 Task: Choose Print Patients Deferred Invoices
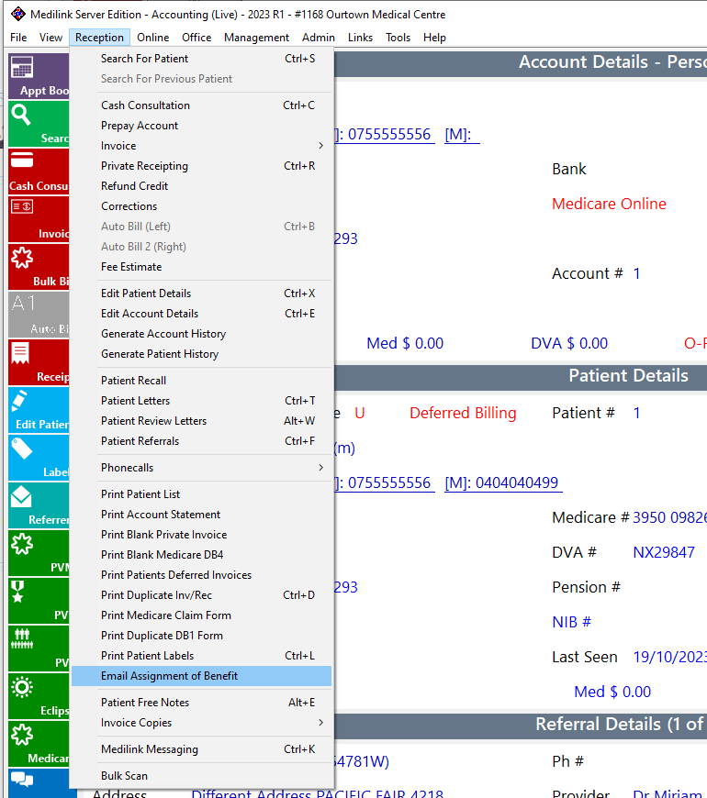point(202,575)
